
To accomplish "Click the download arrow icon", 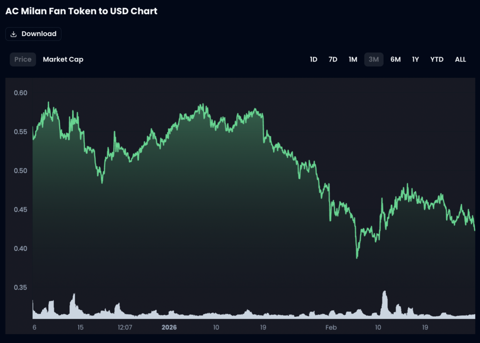I will click(x=14, y=34).
